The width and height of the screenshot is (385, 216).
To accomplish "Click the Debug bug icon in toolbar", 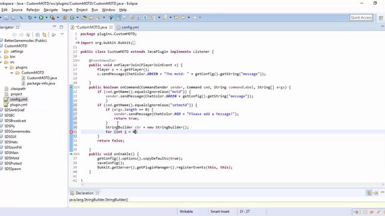I will (29, 17).
